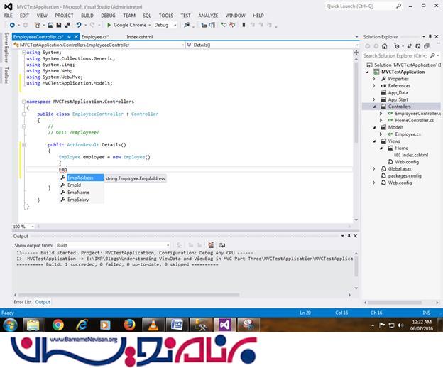Click the Save All toolbar icon

coord(65,25)
